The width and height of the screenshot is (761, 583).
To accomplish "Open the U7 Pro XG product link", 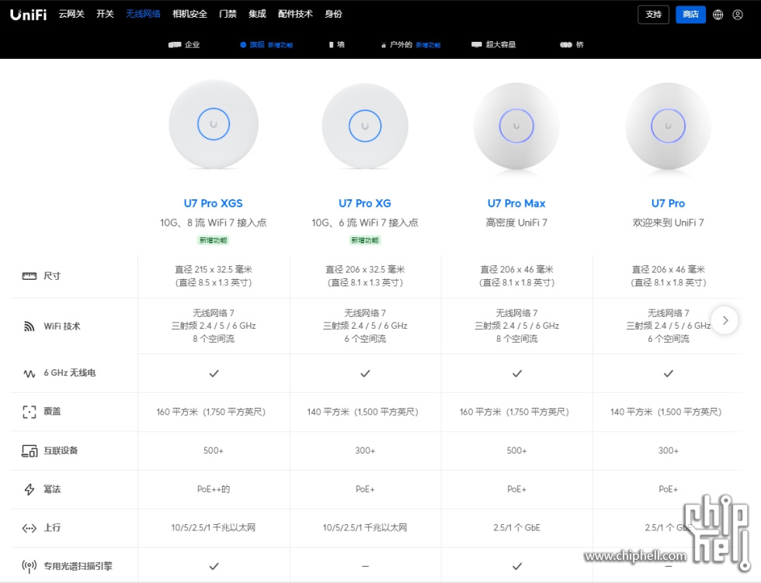I will tap(365, 204).
